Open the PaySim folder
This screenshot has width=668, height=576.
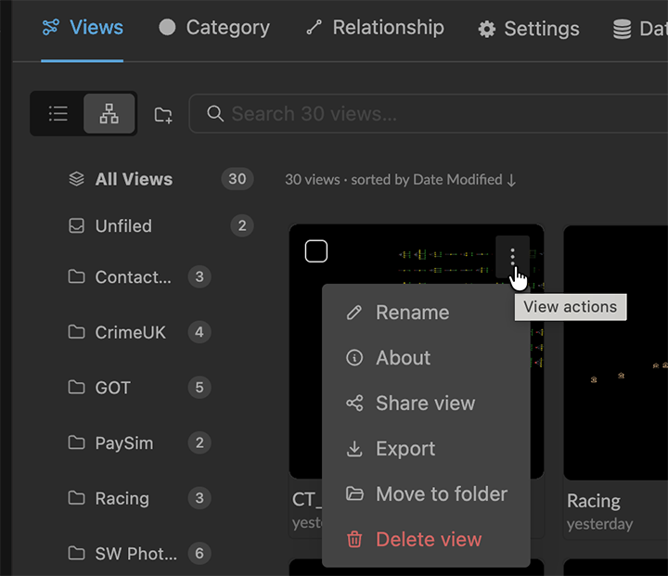tap(140, 443)
